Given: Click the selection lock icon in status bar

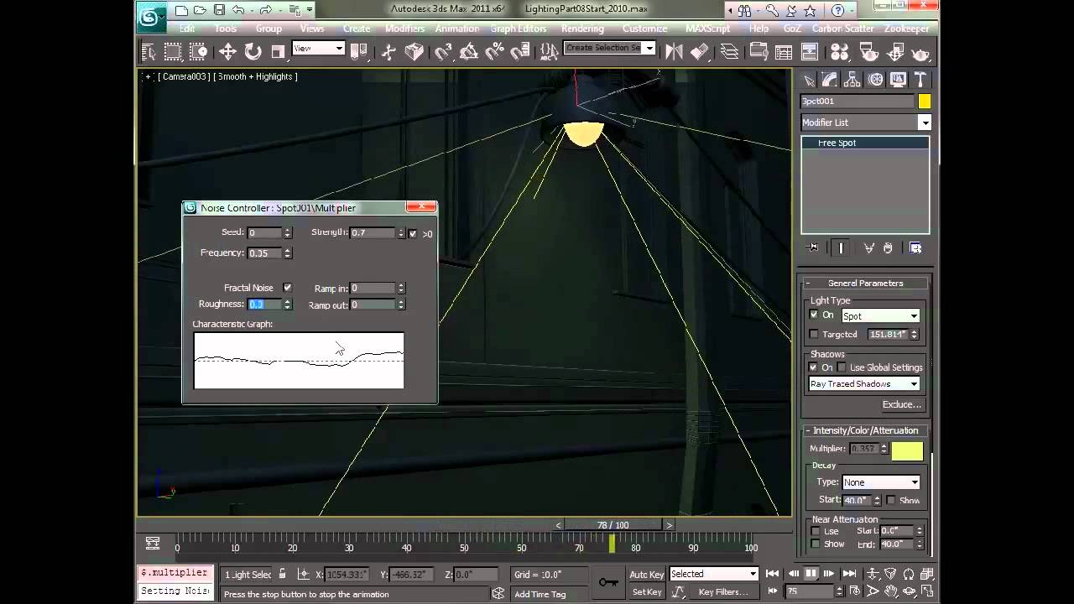Looking at the screenshot, I should click(x=282, y=574).
